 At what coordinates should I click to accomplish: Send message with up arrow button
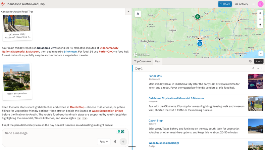pyautogui.click(x=123, y=141)
